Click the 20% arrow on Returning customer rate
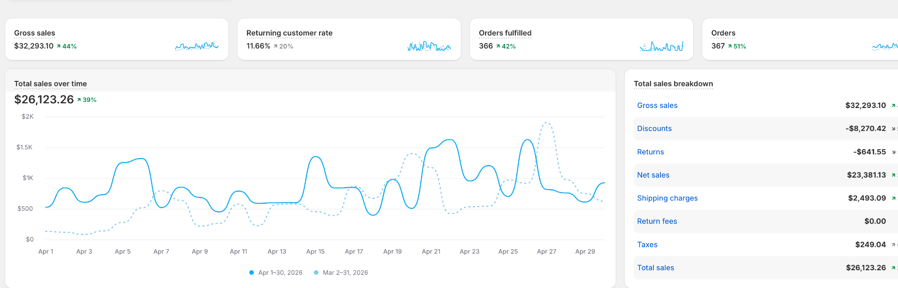This screenshot has width=898, height=288. coord(283,46)
